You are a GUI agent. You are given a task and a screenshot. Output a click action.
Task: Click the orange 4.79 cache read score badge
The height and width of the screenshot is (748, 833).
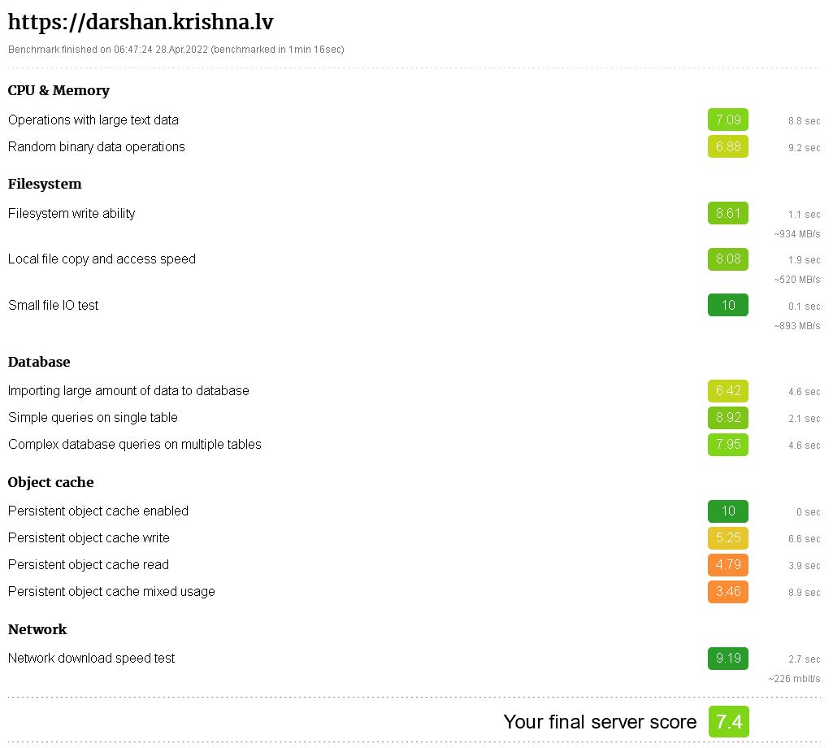coord(728,564)
